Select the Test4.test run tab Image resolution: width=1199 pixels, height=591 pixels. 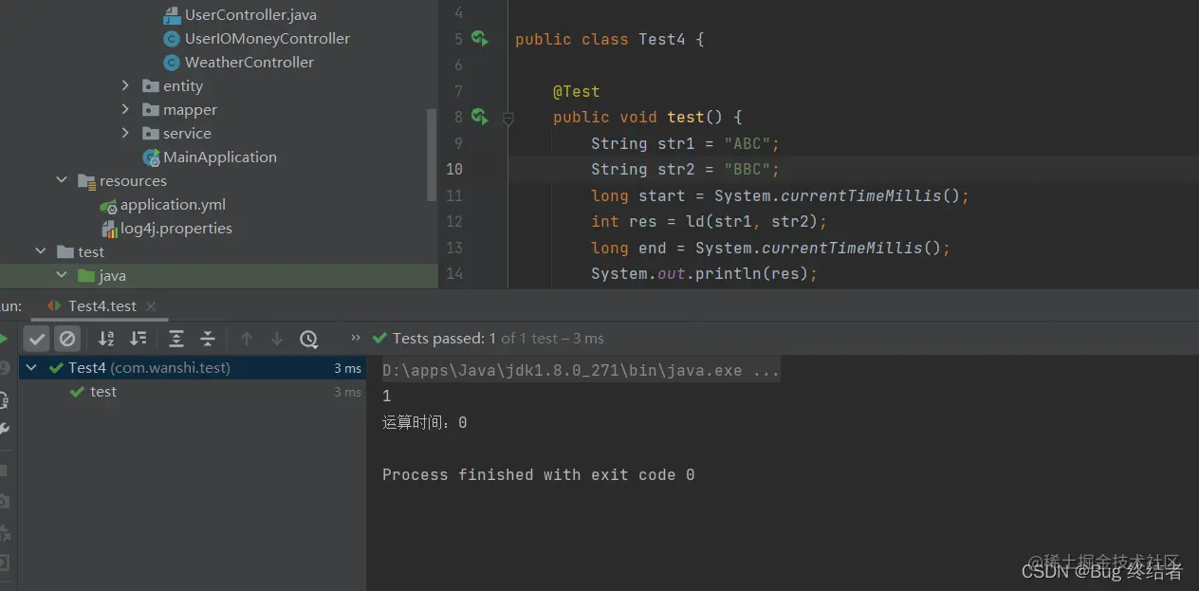102,306
